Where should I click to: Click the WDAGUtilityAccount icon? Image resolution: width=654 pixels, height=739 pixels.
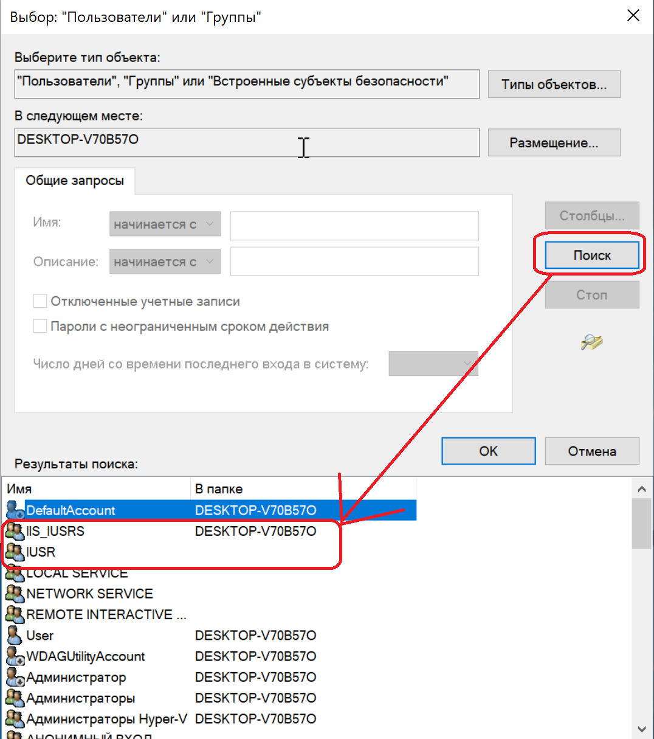(x=15, y=656)
